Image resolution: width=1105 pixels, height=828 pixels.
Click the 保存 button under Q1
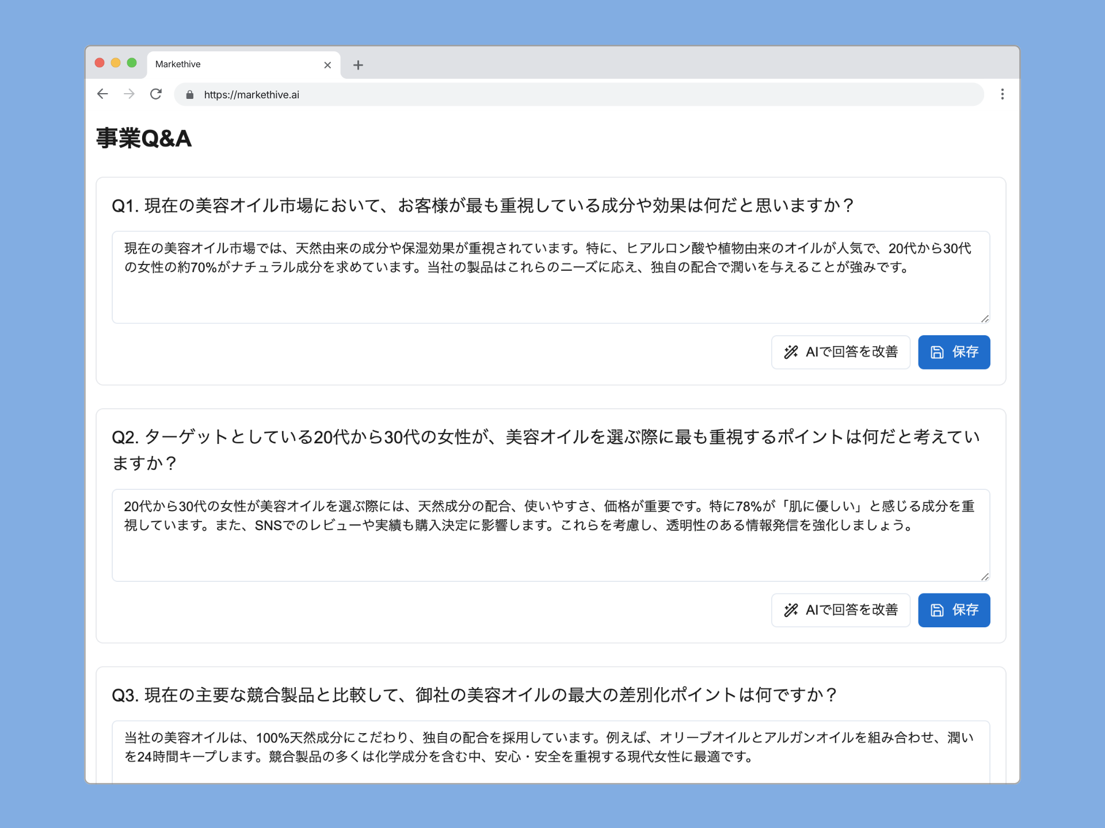click(954, 352)
